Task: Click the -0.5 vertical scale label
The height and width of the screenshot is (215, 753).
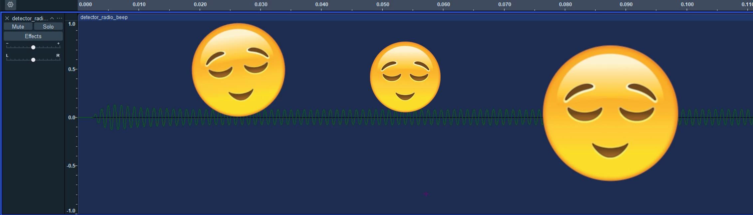Action: (x=71, y=166)
